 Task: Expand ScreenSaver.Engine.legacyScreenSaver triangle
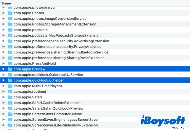pos(4,119)
